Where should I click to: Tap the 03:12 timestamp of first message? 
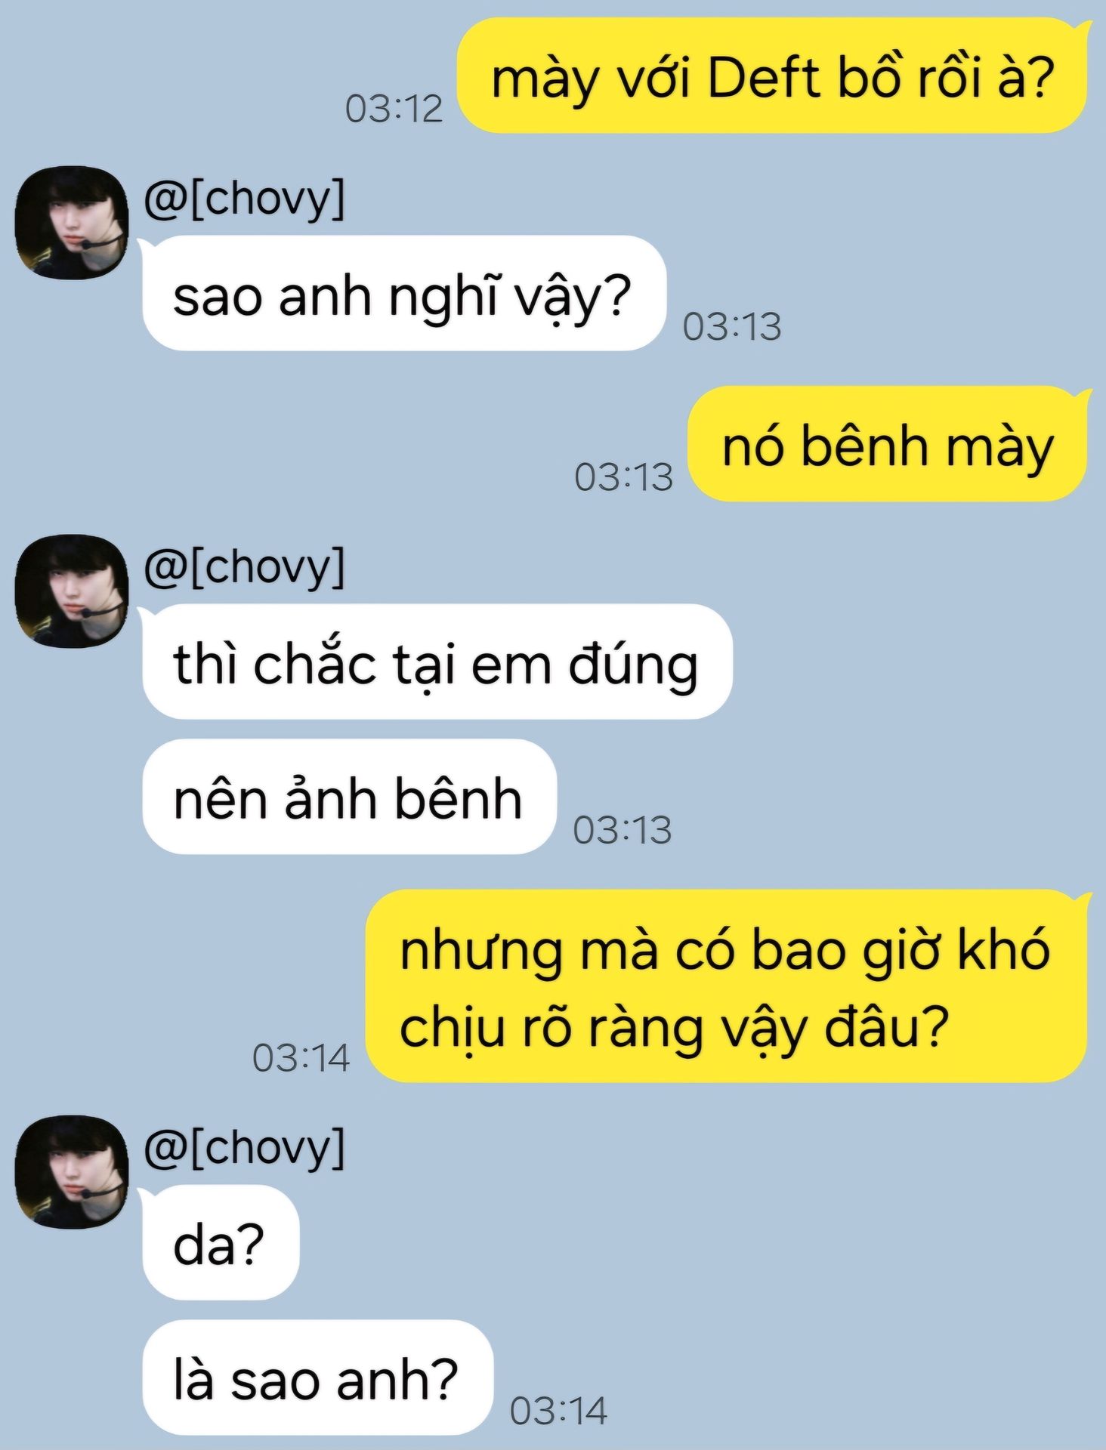point(394,109)
